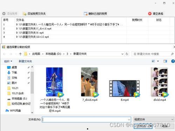Select the divid.mp4 video thumbnail
The image size is (175, 131).
pos(160,82)
